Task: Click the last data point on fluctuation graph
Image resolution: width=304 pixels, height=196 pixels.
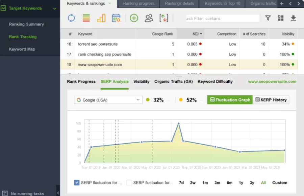Action: 284,150
